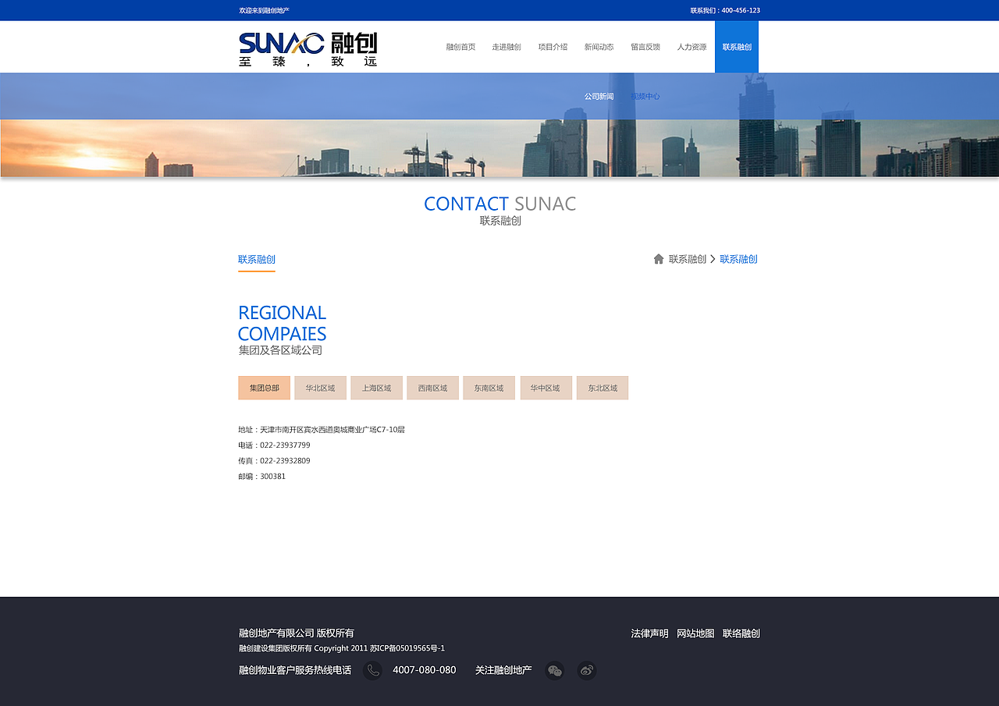Click the ICP copyright line in footer
Screen dimensions: 999x706
tap(342, 648)
